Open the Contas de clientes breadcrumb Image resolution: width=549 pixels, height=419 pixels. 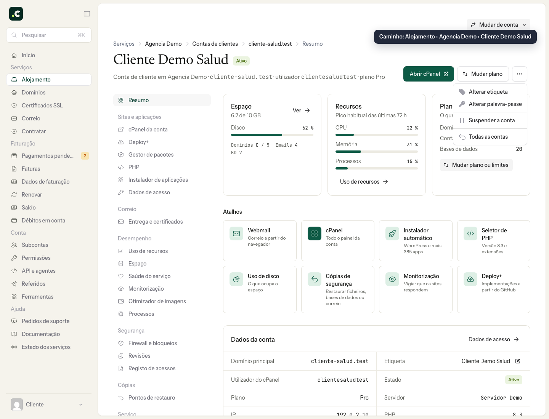pyautogui.click(x=215, y=44)
